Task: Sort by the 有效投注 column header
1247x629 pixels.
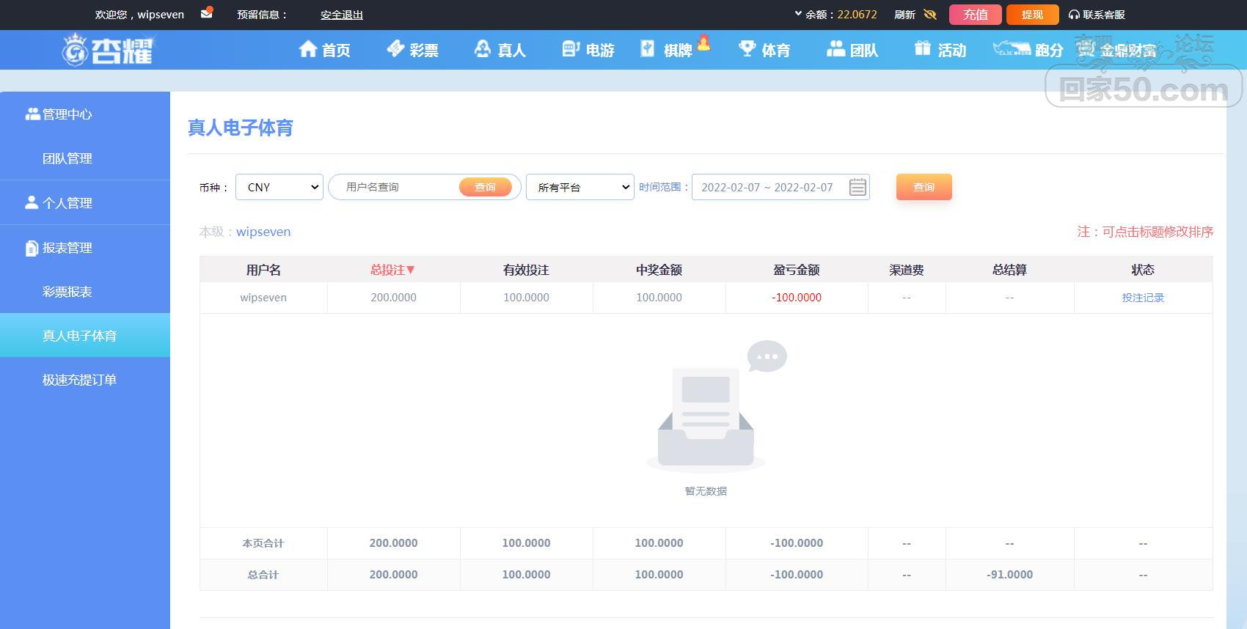Action: pyautogui.click(x=526, y=270)
